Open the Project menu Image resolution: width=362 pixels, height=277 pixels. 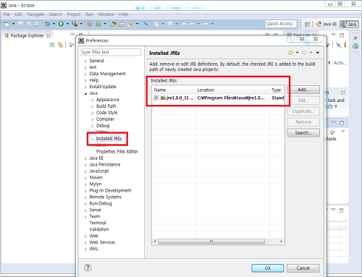tap(74, 14)
